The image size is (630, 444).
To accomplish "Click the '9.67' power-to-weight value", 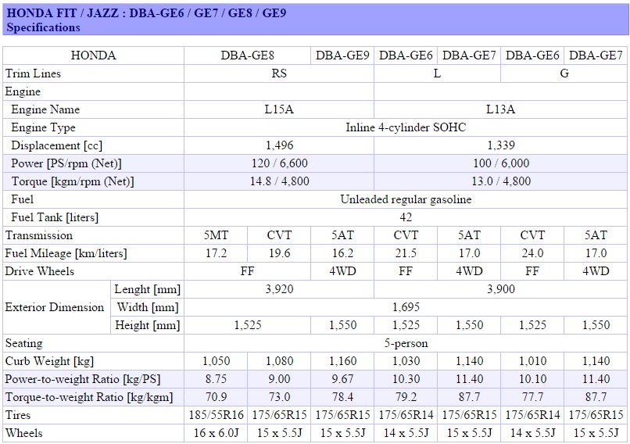I will 342,379.
